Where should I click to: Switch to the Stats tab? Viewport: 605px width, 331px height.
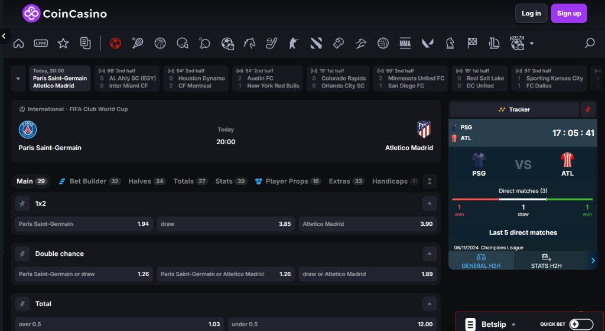tap(231, 181)
